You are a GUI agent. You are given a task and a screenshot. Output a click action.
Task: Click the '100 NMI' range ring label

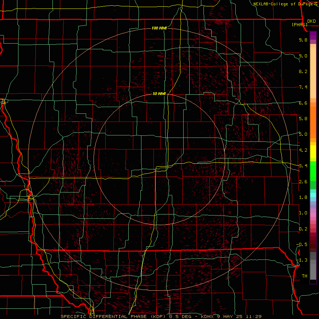(x=159, y=28)
